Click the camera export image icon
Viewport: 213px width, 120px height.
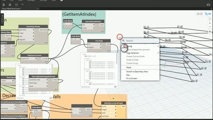click(x=208, y=5)
